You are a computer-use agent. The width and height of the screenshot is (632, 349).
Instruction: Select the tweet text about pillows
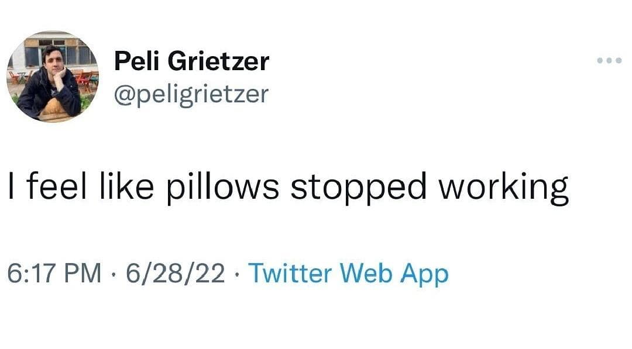287,188
